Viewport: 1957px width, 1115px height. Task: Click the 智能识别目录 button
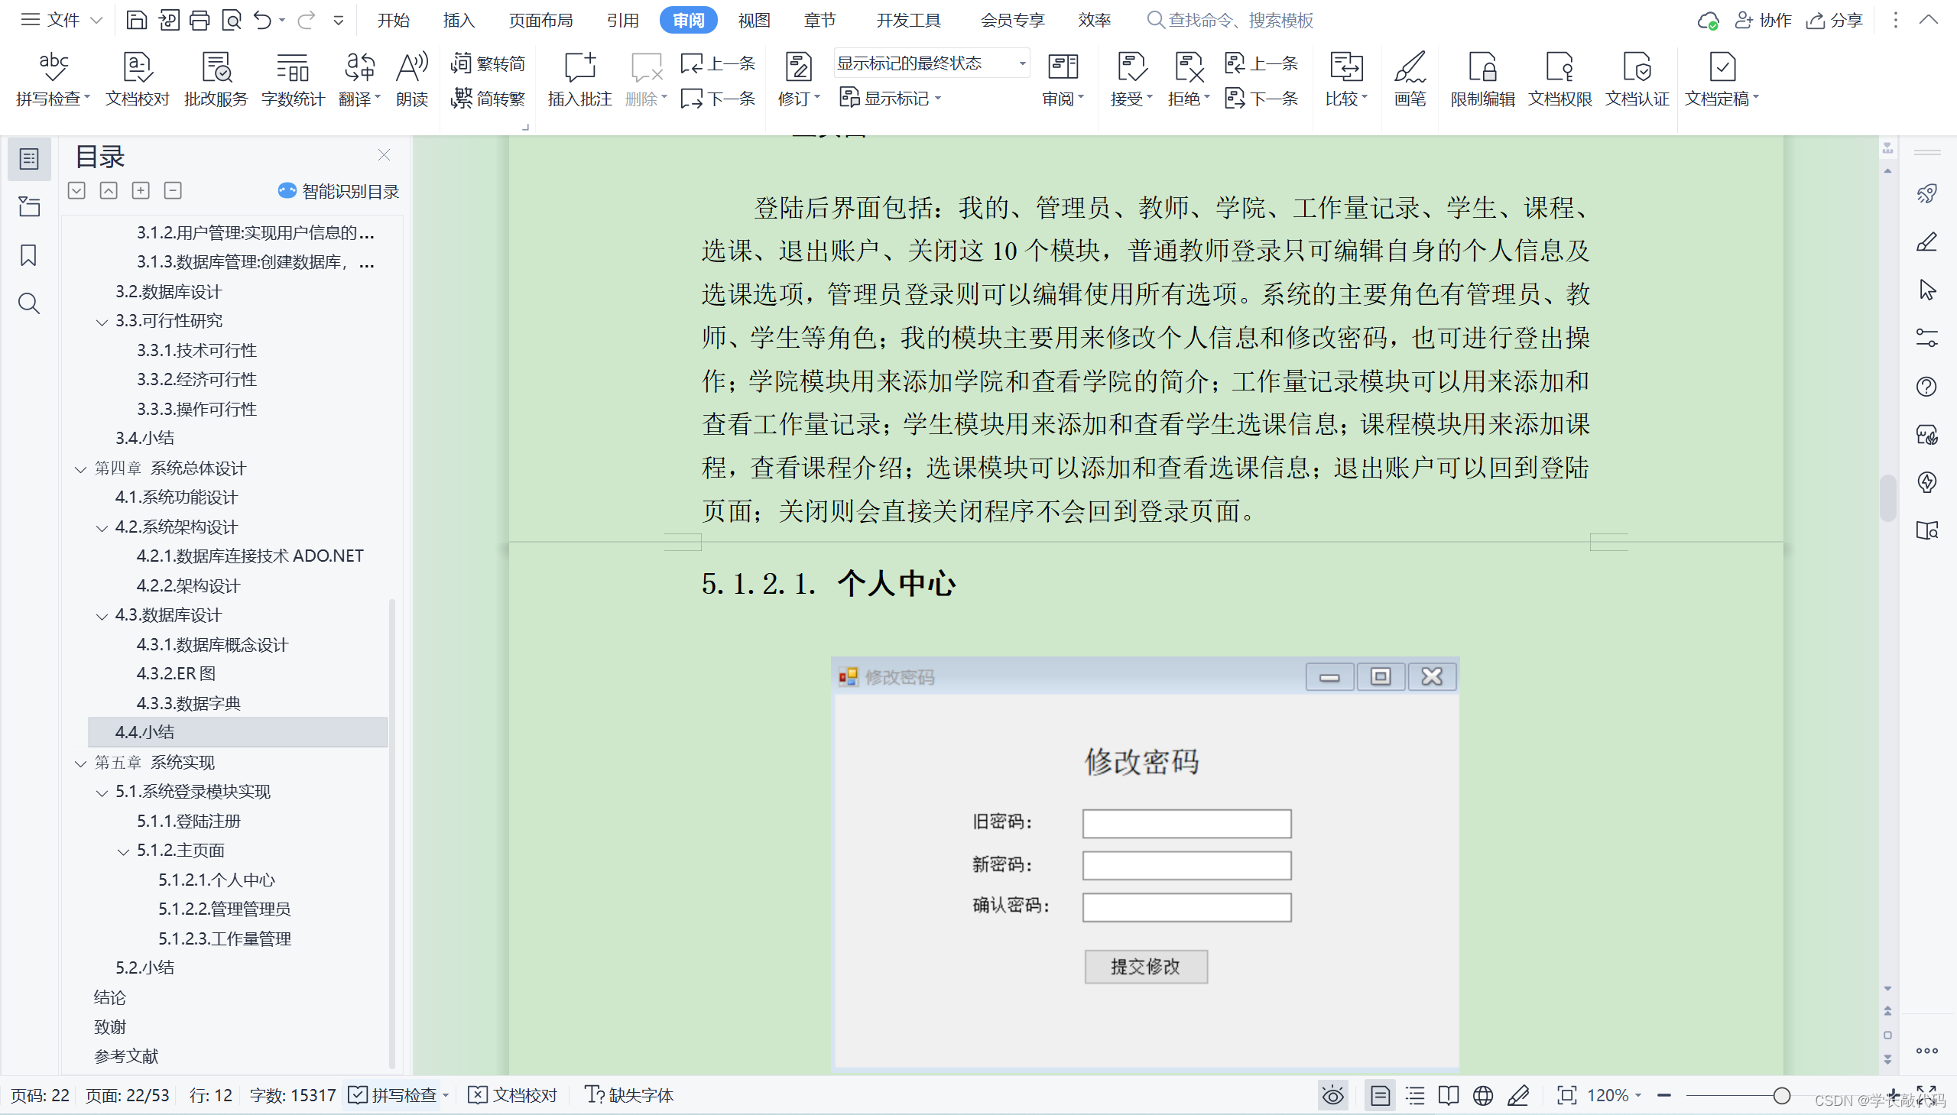[339, 192]
